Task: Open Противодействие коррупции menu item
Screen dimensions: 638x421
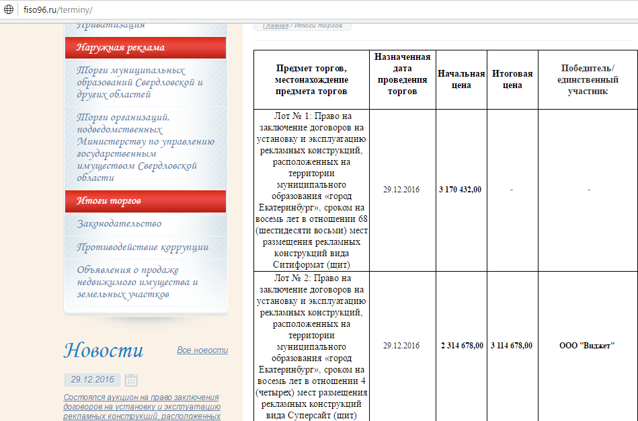Action: [145, 247]
